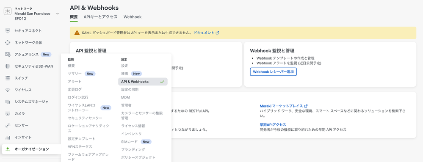Click external link icon beside Meraki マーケットプレイス
The image size is (423, 162).
point(306,106)
